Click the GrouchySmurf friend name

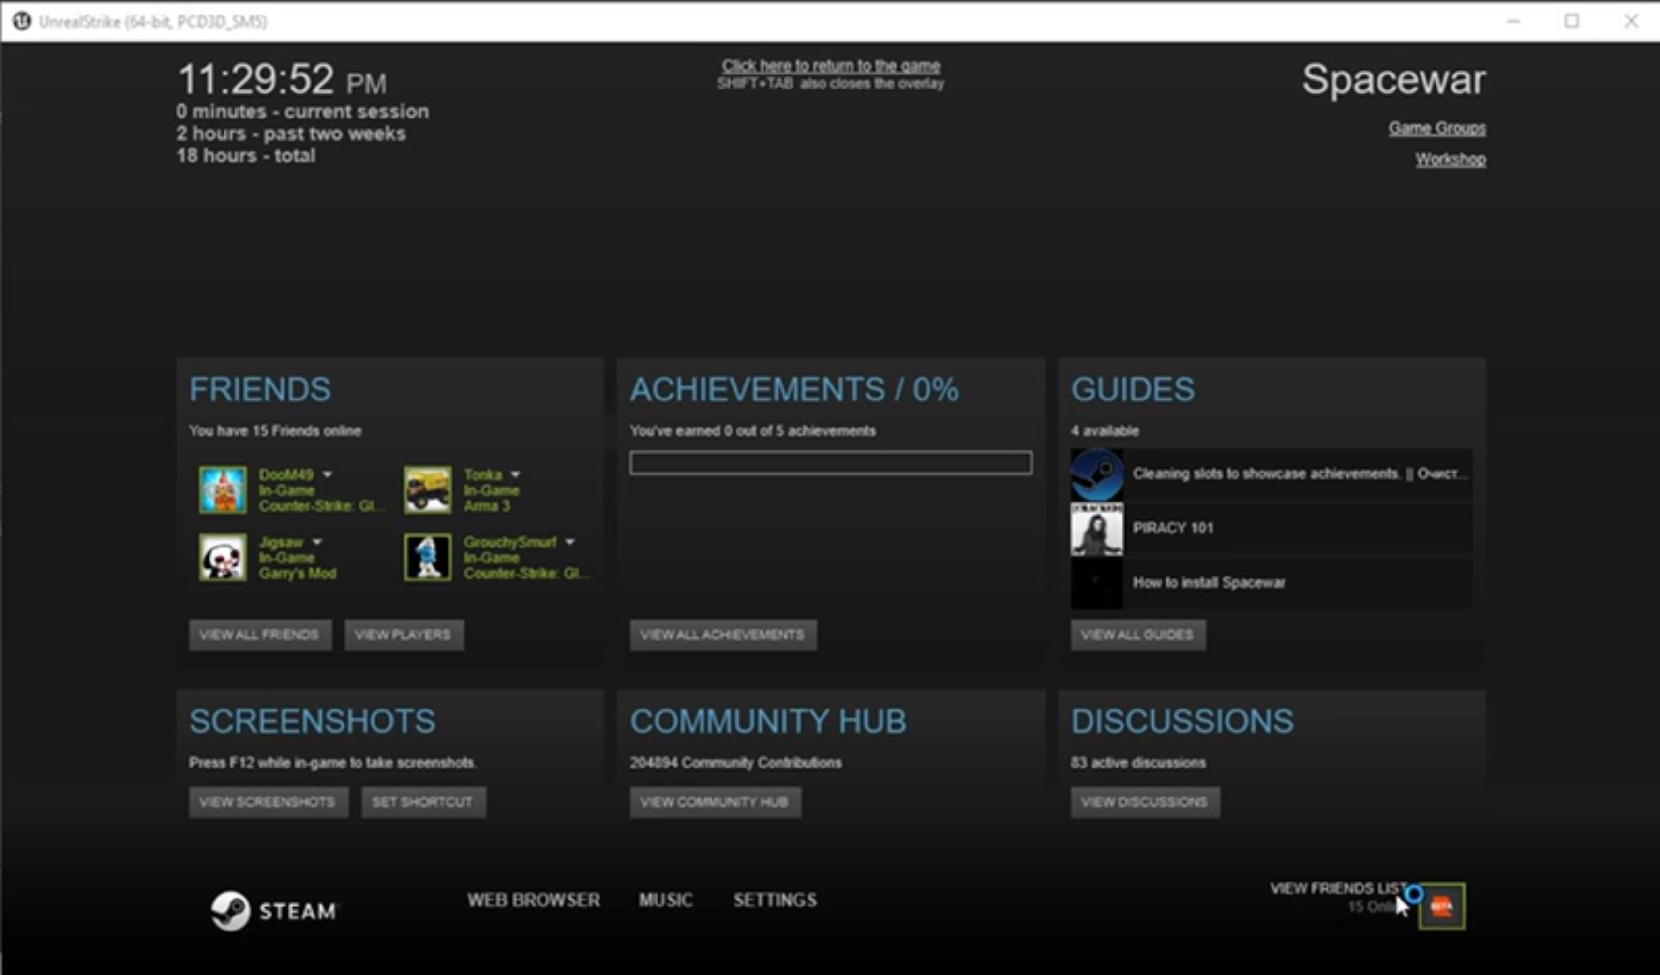point(510,542)
